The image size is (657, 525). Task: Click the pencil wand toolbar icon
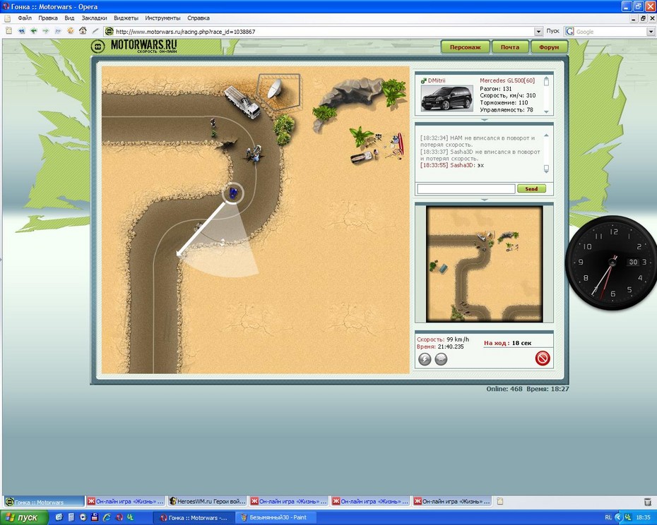coord(95,31)
